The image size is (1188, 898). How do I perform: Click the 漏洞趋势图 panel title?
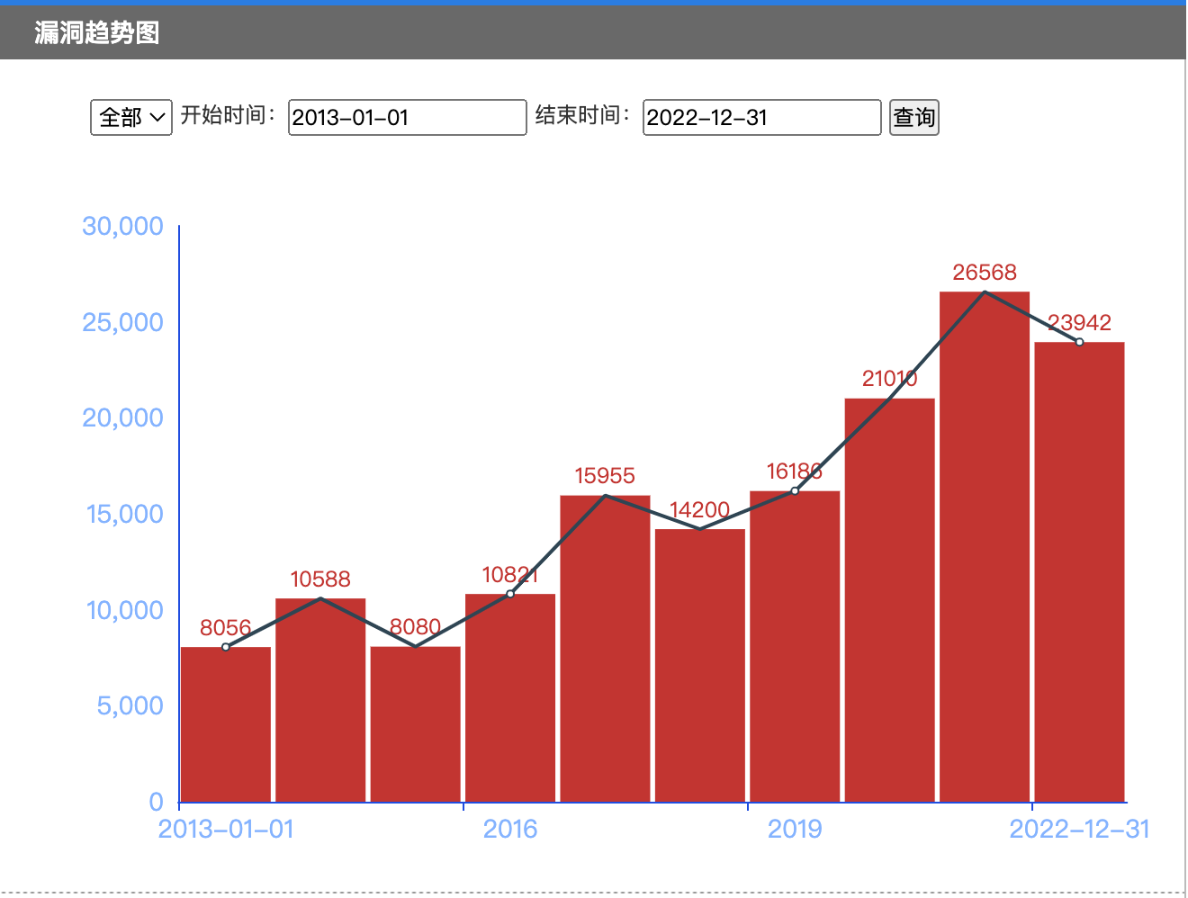pos(97,33)
